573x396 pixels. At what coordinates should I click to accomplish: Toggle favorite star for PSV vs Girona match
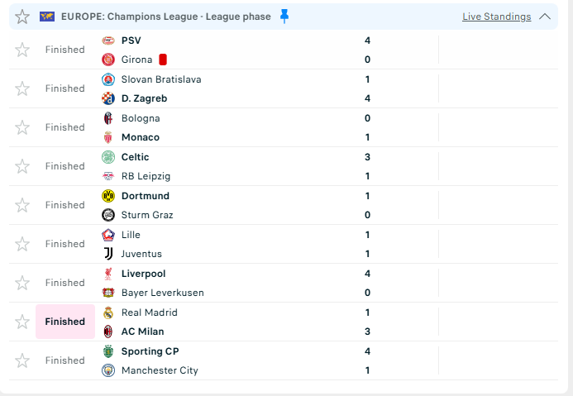pyautogui.click(x=22, y=50)
